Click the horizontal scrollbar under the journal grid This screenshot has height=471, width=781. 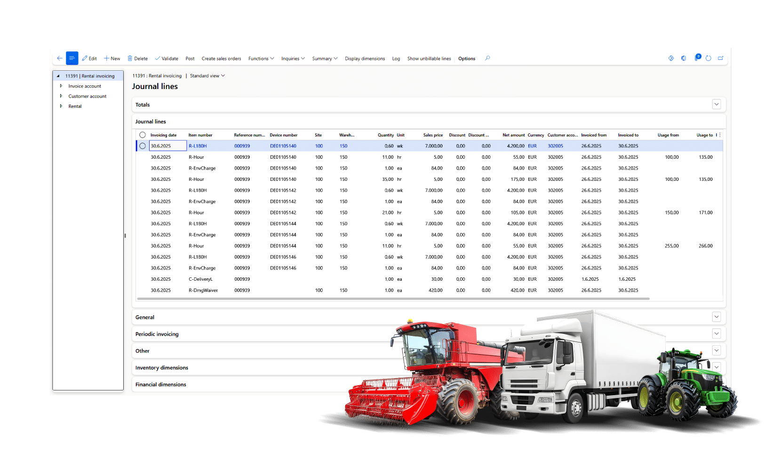click(x=393, y=299)
